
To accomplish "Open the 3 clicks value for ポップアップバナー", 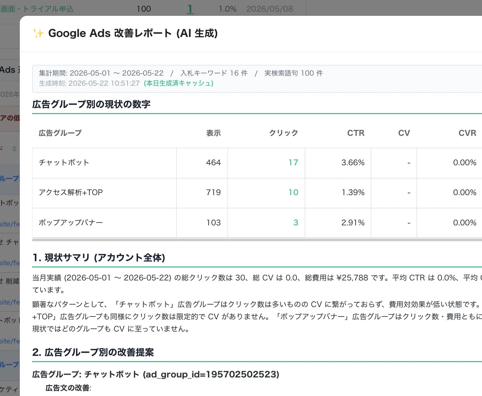I will click(296, 223).
